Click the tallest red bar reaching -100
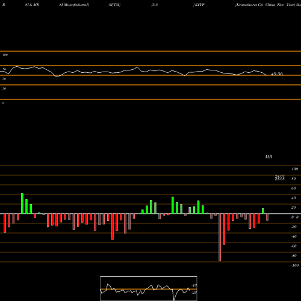This screenshot has height=301, width=301. tap(220, 237)
